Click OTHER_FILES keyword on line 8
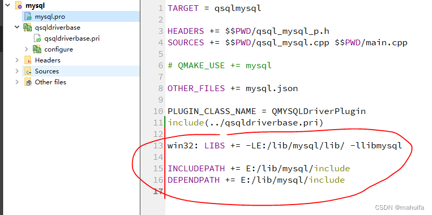This screenshot has height=215, width=432. (x=196, y=88)
